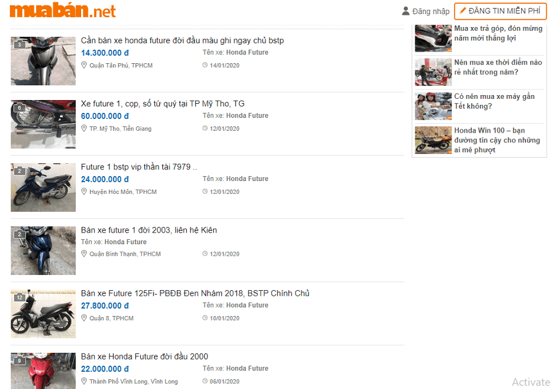Click thumbnail for 'Nên mua xe thời điểm nào' article
This screenshot has width=553, height=389.
point(433,72)
